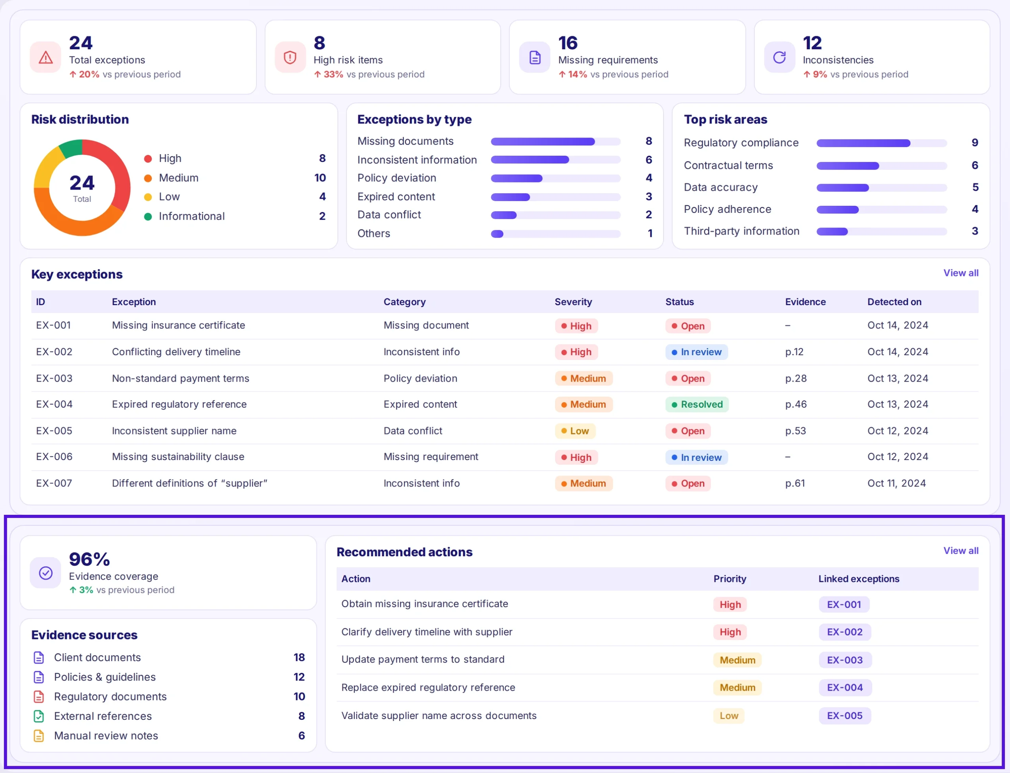The image size is (1010, 773).
Task: Click the EX-007 ID cell
Action: click(x=54, y=484)
